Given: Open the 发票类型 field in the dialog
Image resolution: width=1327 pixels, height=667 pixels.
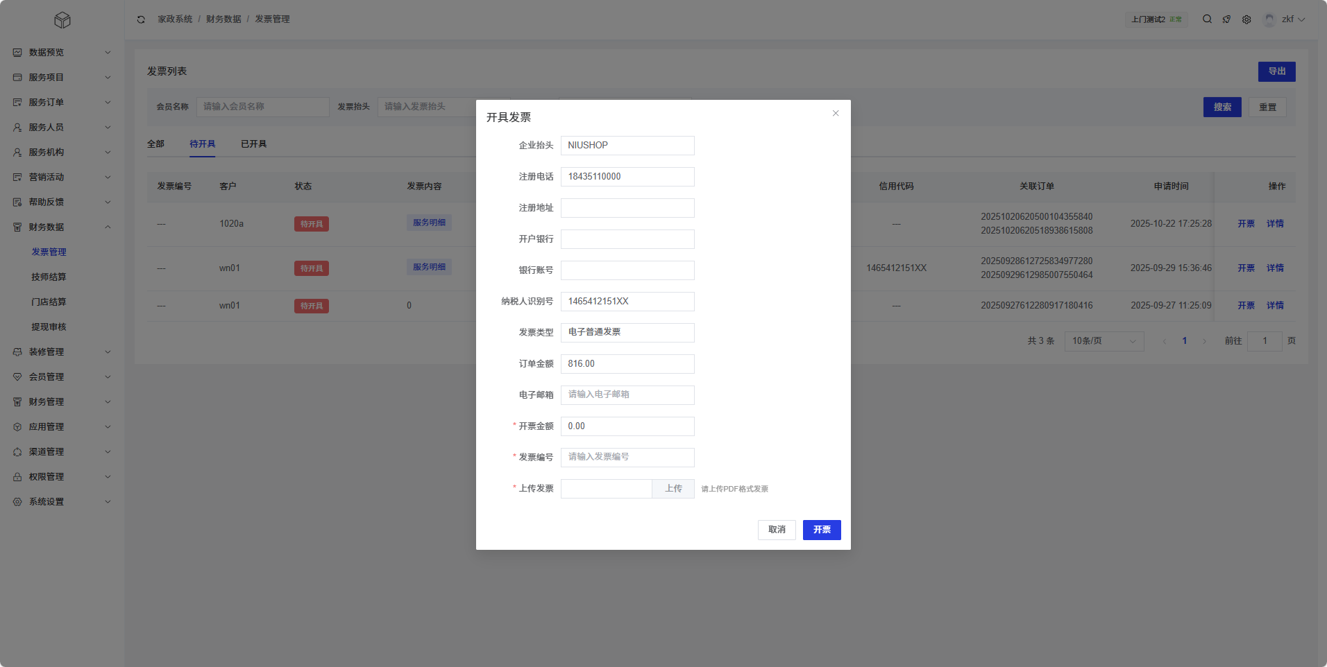Looking at the screenshot, I should pos(627,333).
